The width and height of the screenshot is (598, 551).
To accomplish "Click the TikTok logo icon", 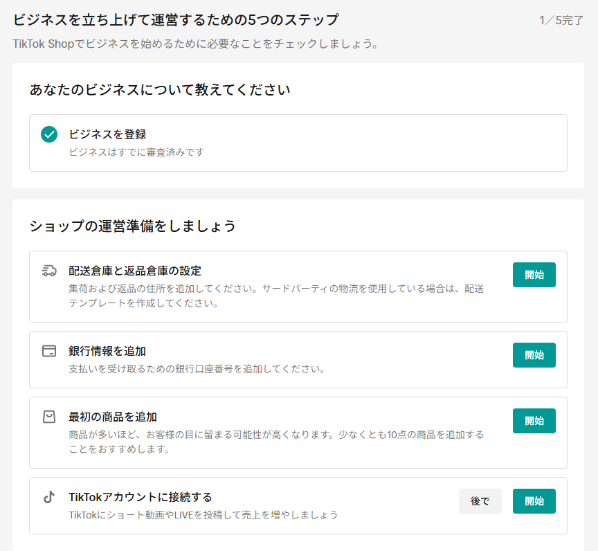I will point(49,497).
